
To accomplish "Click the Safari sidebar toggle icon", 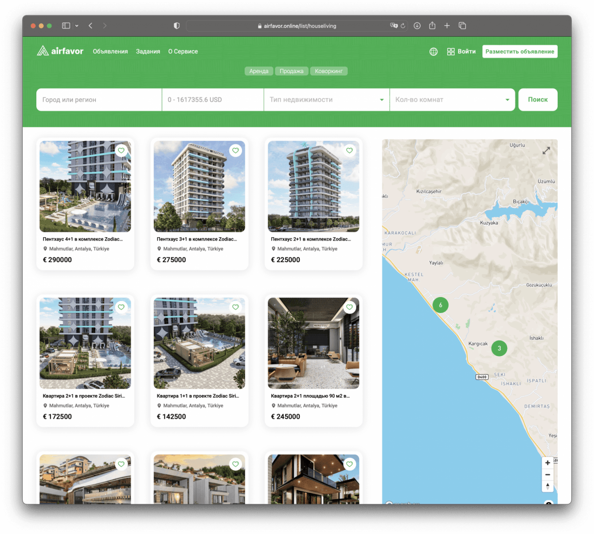I will click(66, 26).
